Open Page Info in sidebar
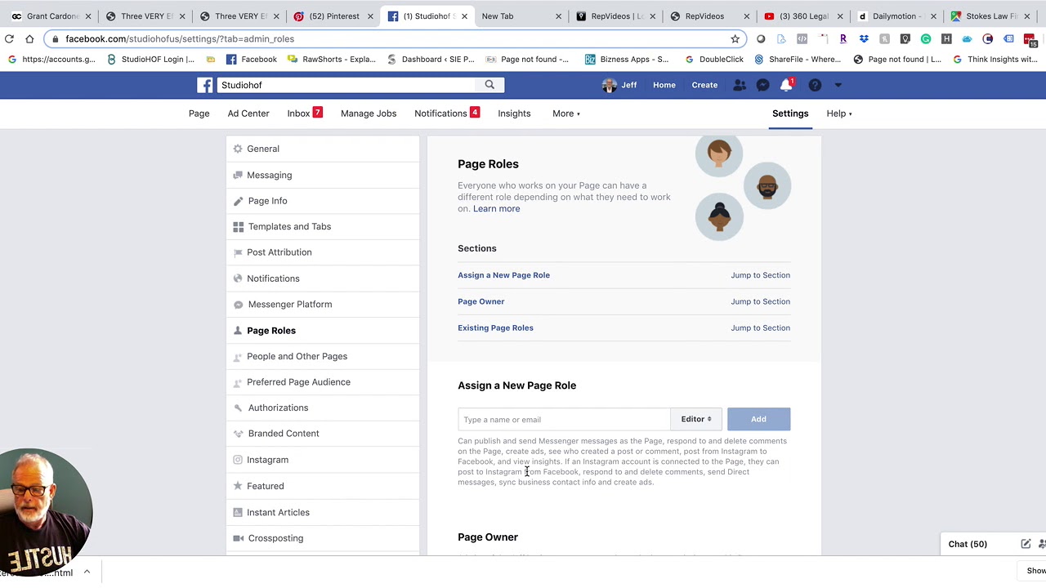 pos(322,201)
